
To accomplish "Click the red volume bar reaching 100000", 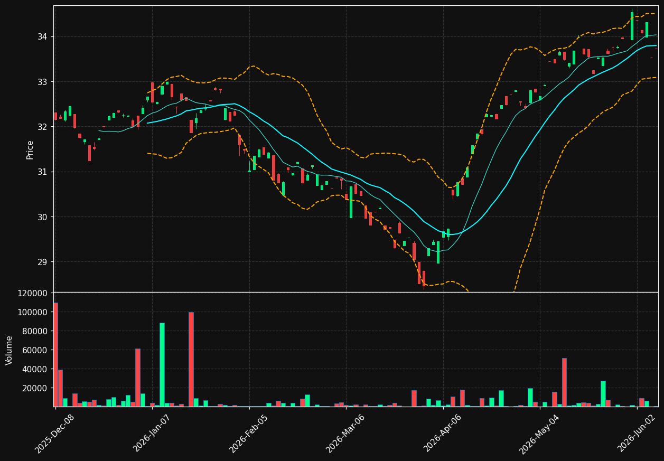I will pyautogui.click(x=191, y=359).
